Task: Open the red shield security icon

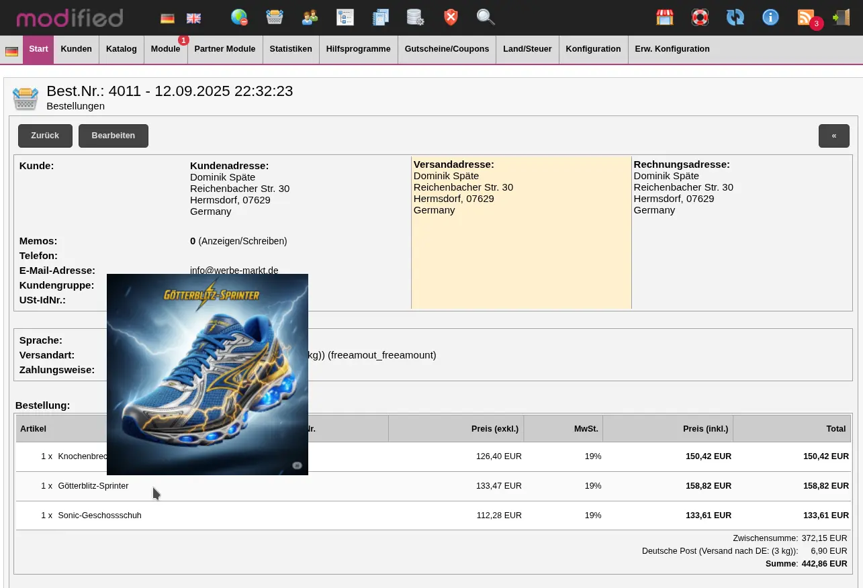Action: click(451, 17)
